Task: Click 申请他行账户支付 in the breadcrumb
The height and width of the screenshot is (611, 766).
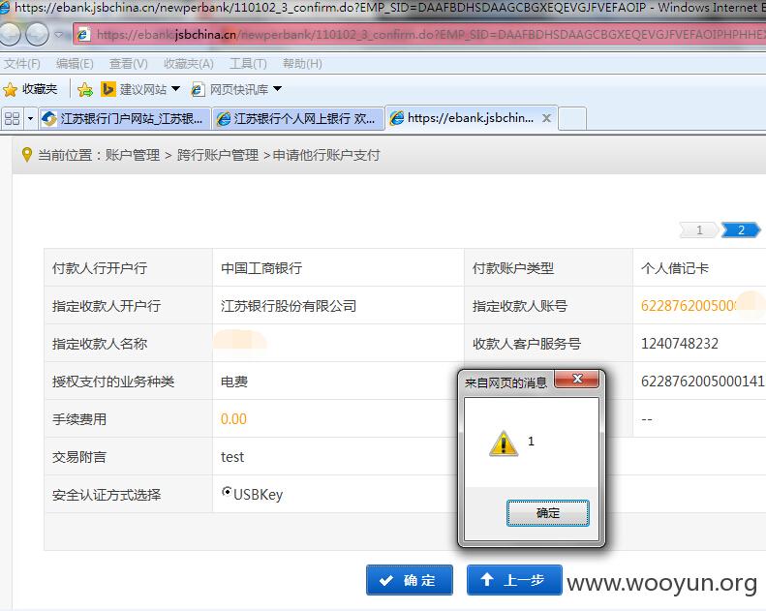Action: 325,155
